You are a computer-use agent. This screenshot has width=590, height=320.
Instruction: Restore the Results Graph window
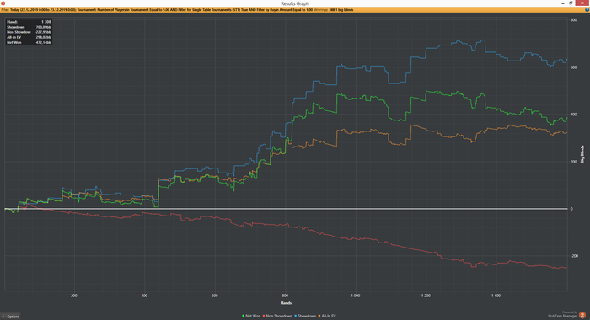pyautogui.click(x=571, y=3)
